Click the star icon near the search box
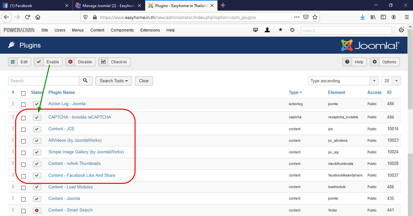The image size is (413, 216). click(280, 30)
